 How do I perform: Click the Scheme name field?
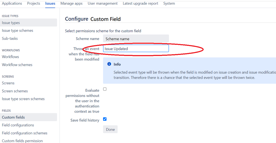point(136,39)
